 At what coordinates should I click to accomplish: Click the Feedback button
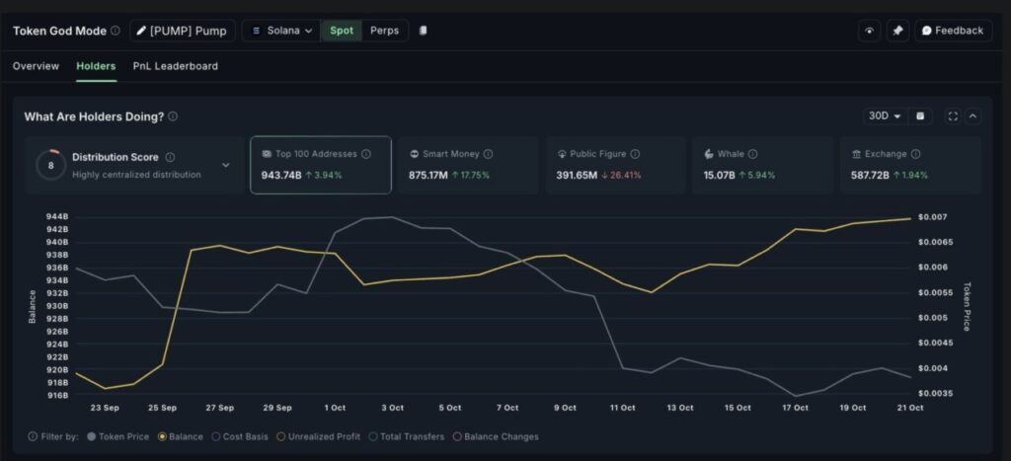tap(952, 31)
